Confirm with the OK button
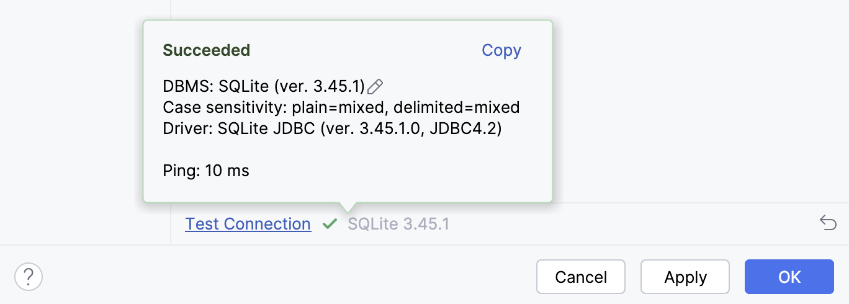Screen dimensions: 849x304 (789, 277)
